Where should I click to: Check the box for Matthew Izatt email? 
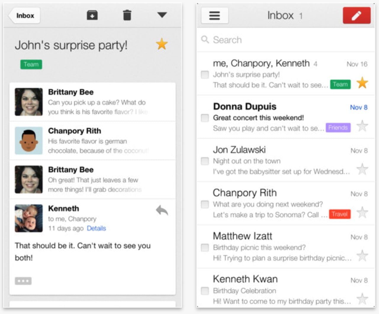(205, 247)
